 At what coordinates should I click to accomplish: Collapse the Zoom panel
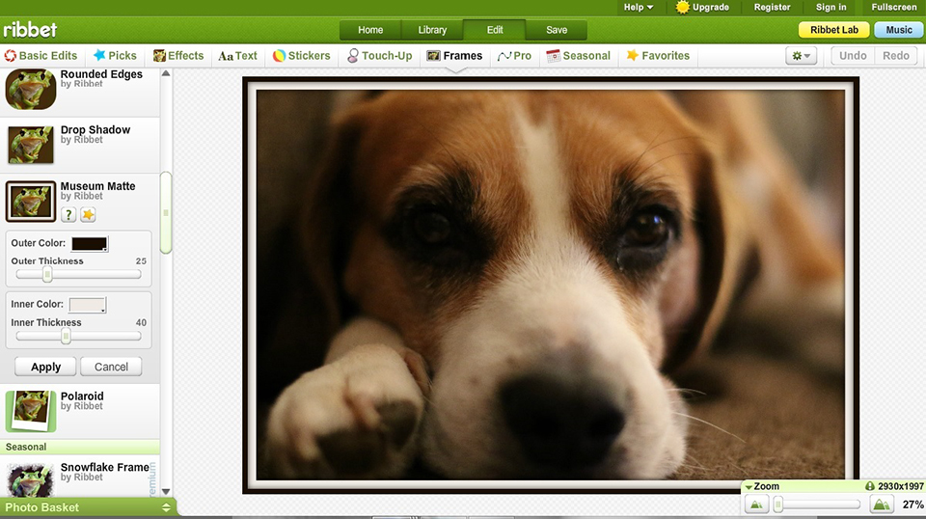(x=749, y=487)
